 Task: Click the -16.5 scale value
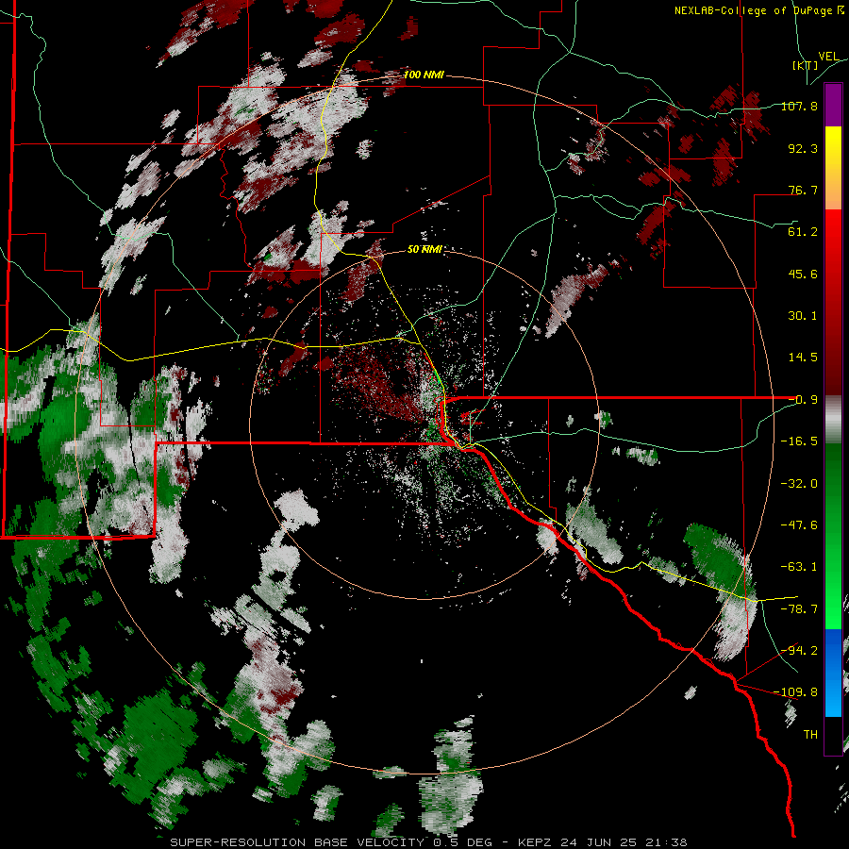799,441
